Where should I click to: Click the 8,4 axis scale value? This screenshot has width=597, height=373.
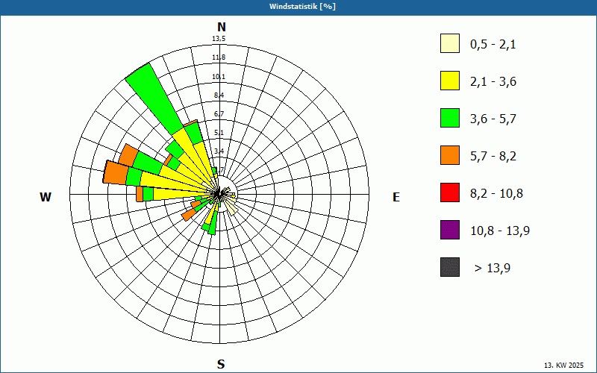pos(219,95)
